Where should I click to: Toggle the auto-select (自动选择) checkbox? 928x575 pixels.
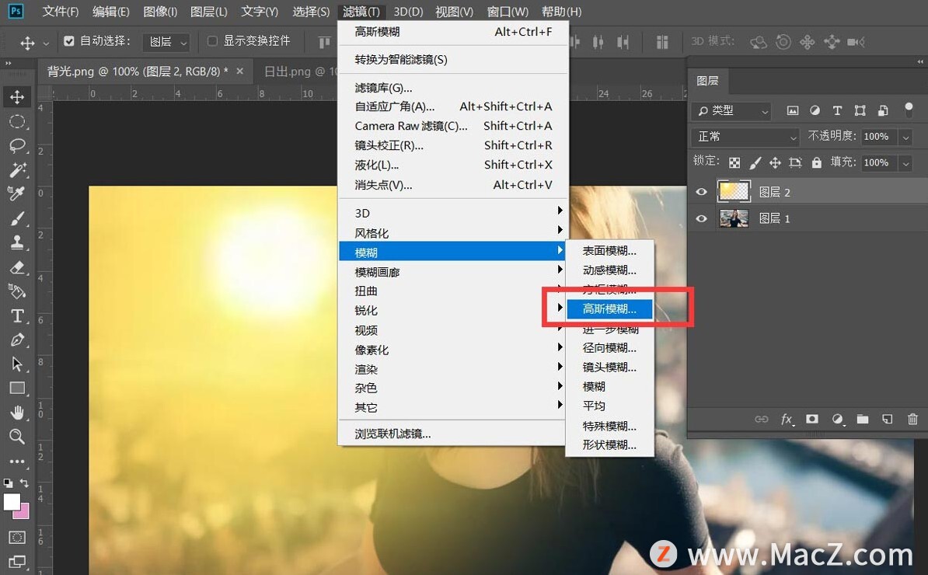pos(69,41)
